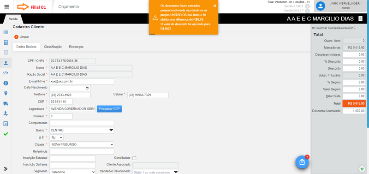Click the Desconto Acumulado field
The width and height of the screenshot is (369, 174).
coord(354,111)
